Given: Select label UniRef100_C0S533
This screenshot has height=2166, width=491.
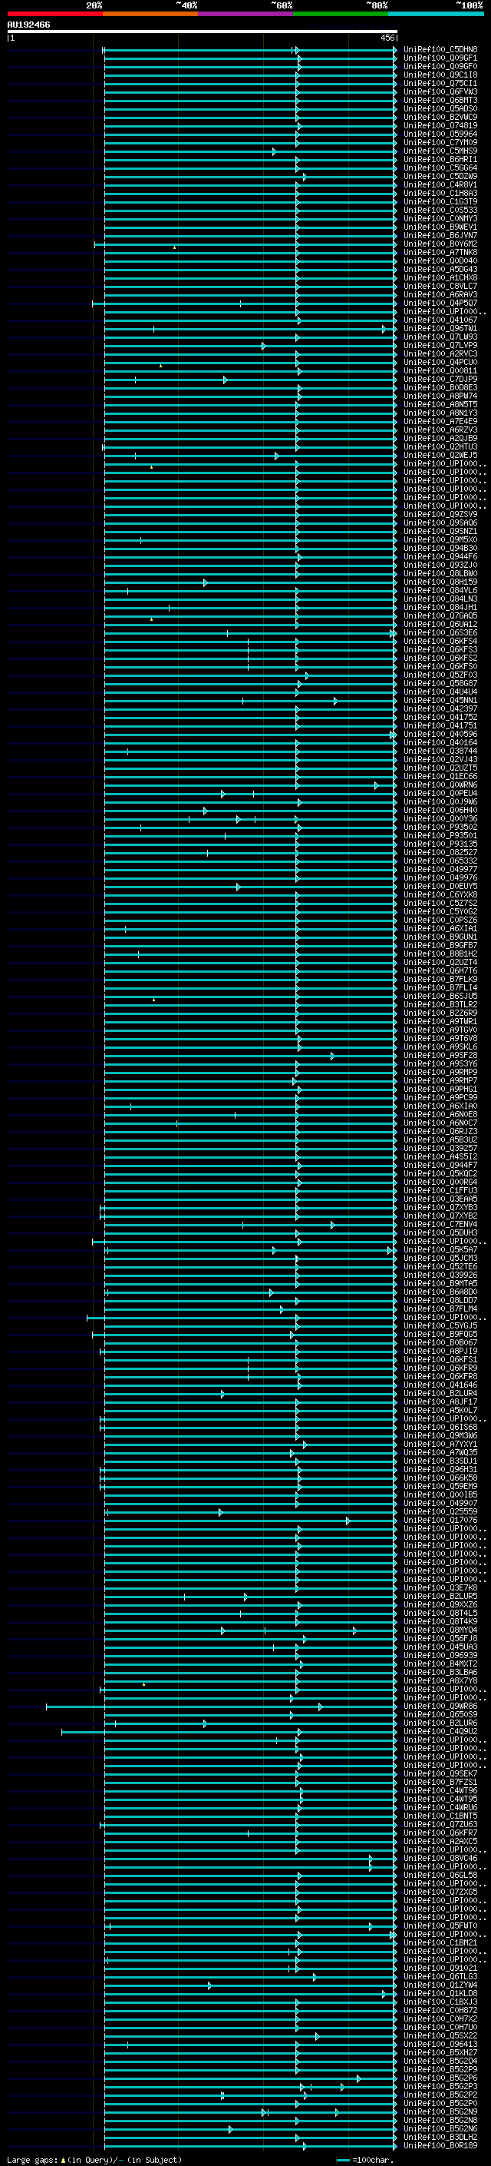Looking at the screenshot, I should tap(440, 211).
